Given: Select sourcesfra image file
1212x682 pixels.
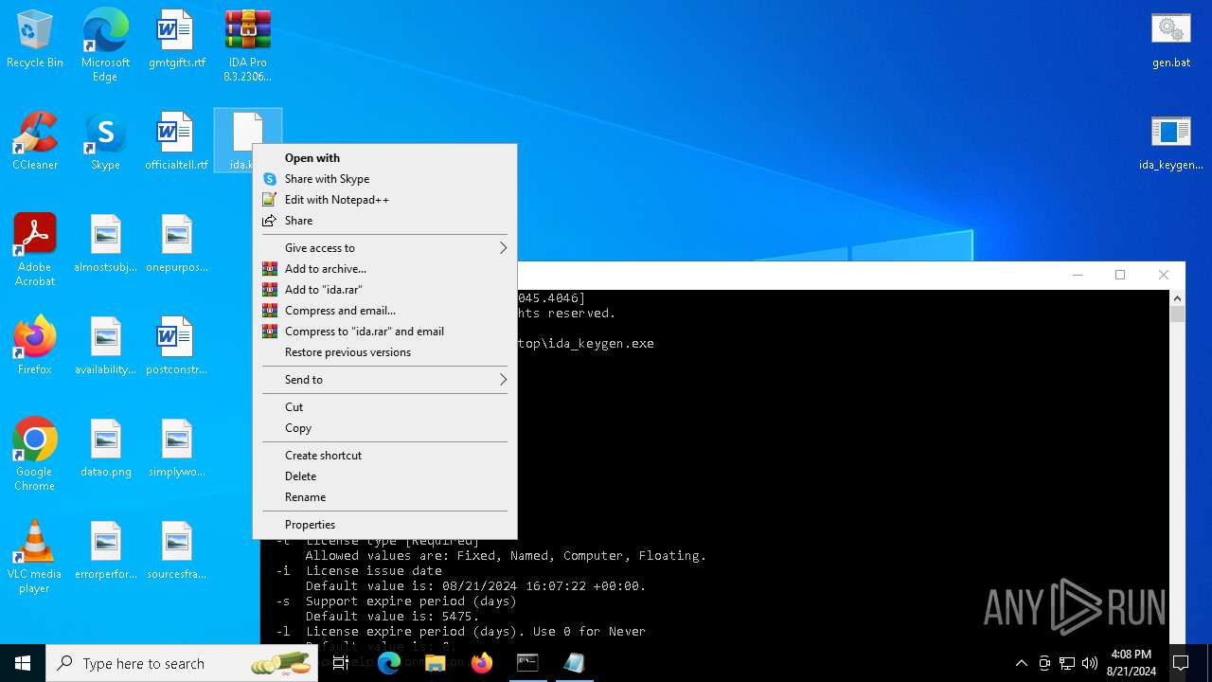Looking at the screenshot, I should (x=176, y=551).
